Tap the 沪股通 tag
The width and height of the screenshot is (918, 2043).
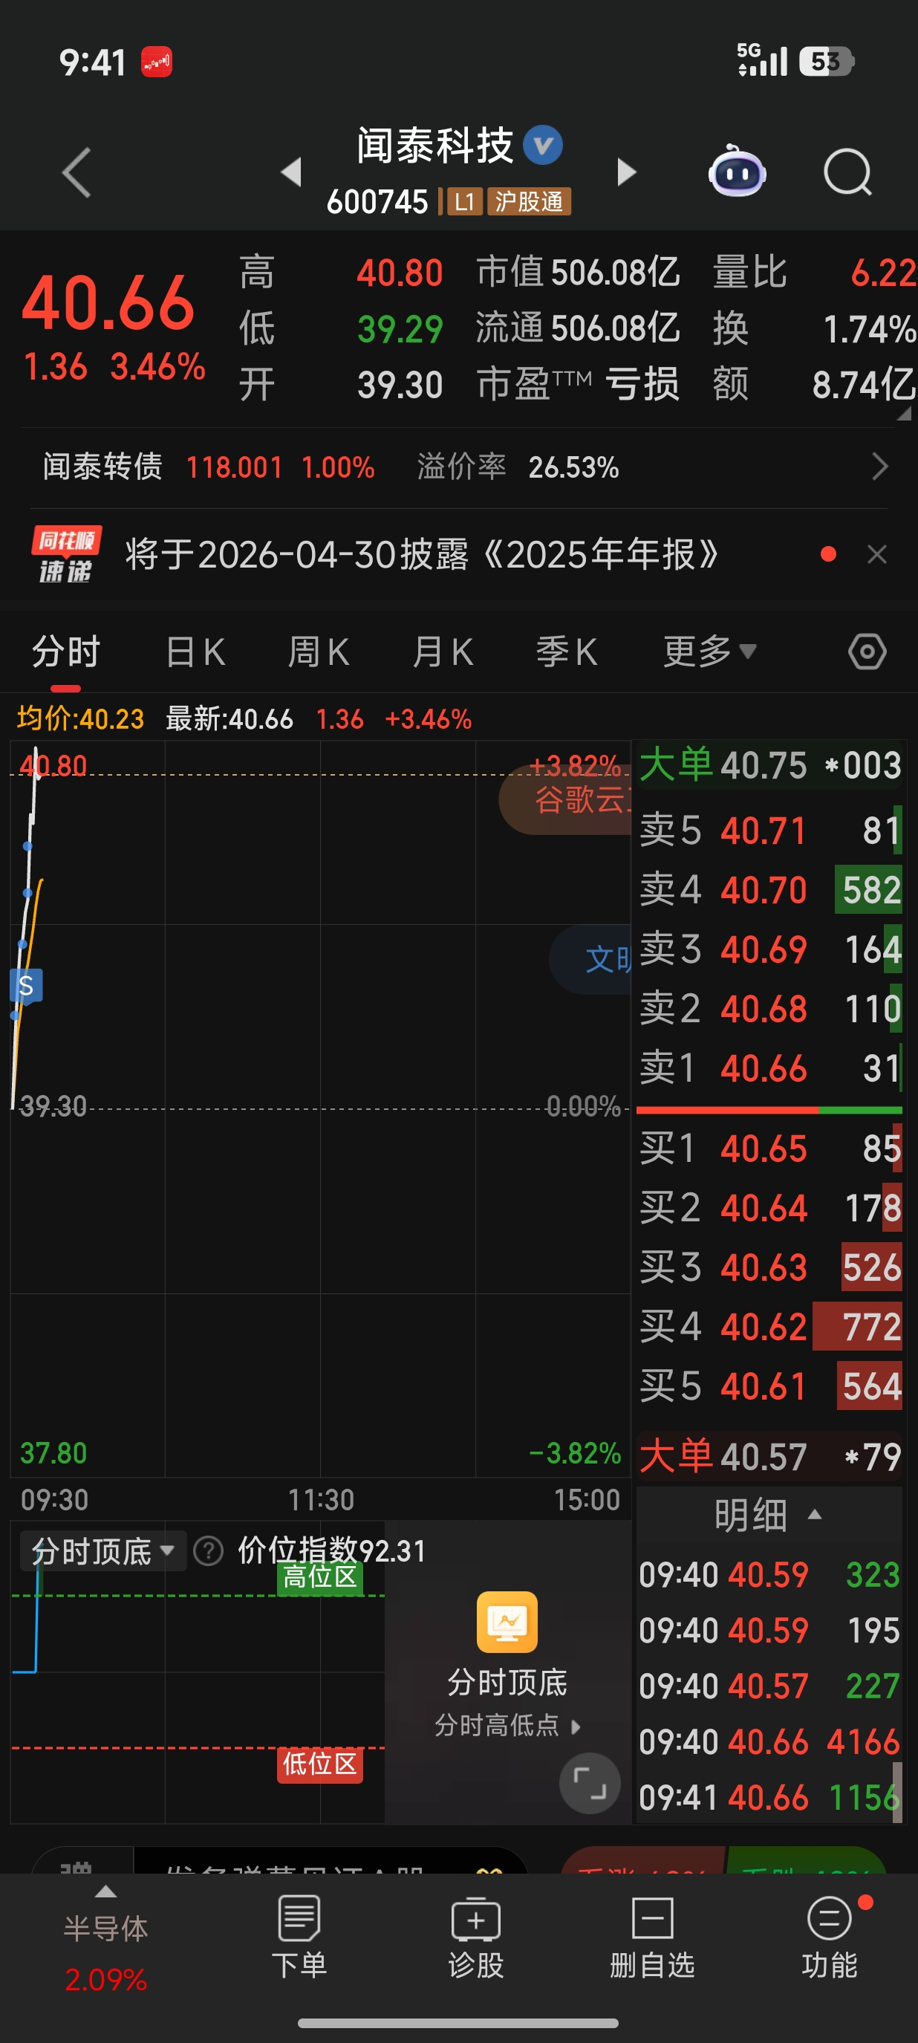coord(529,202)
